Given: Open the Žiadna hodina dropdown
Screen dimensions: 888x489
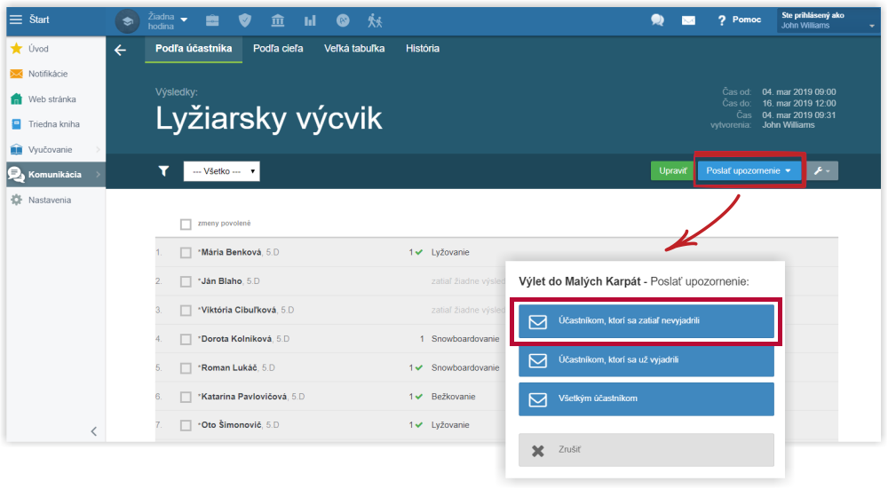Looking at the screenshot, I should 168,21.
